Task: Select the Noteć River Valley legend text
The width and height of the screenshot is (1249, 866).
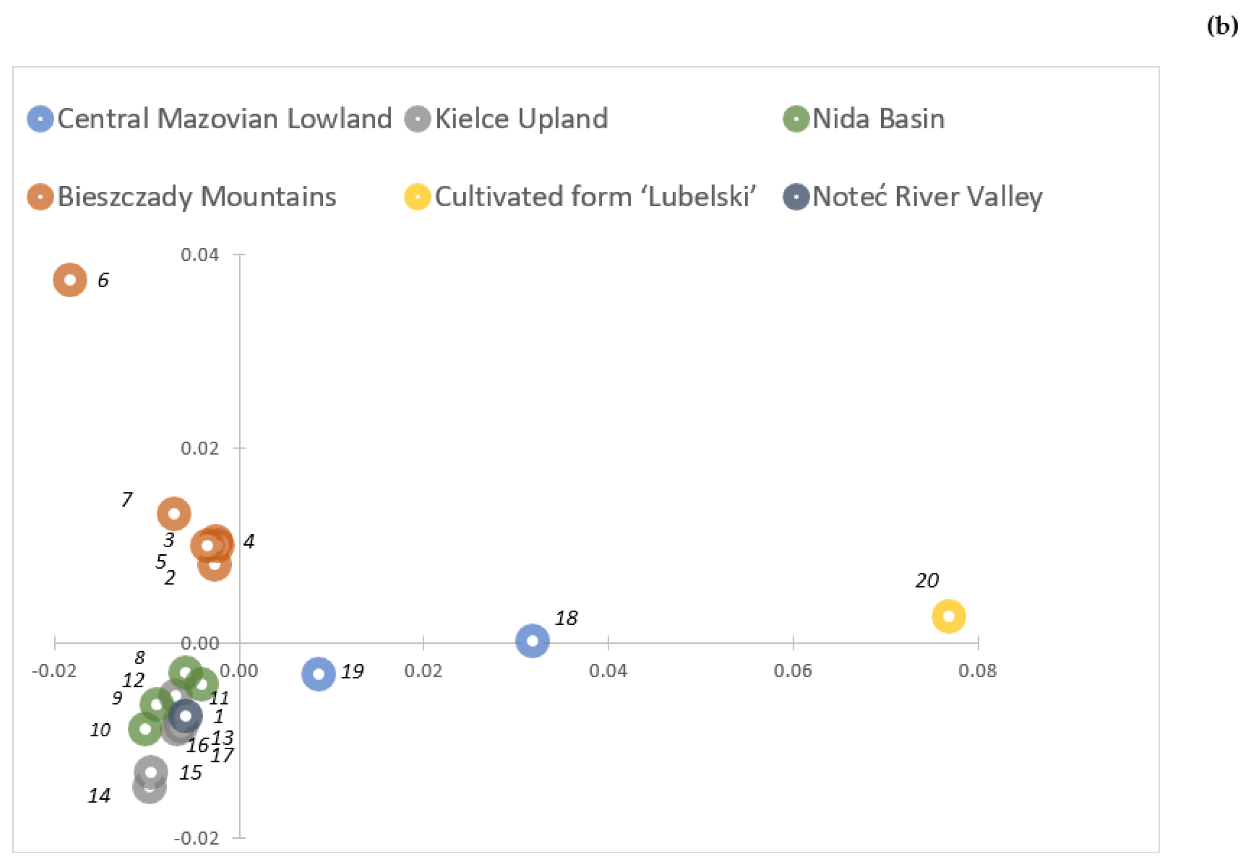Action: click(x=927, y=196)
